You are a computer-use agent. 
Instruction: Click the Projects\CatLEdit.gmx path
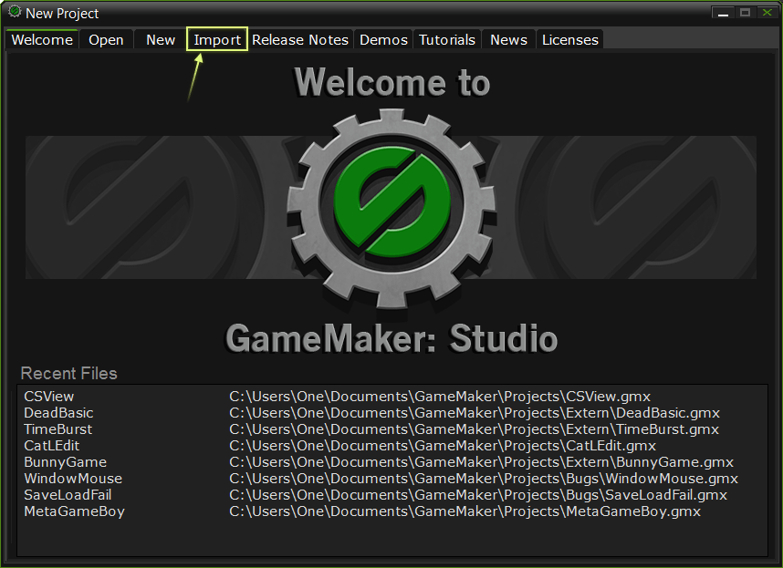coord(443,446)
